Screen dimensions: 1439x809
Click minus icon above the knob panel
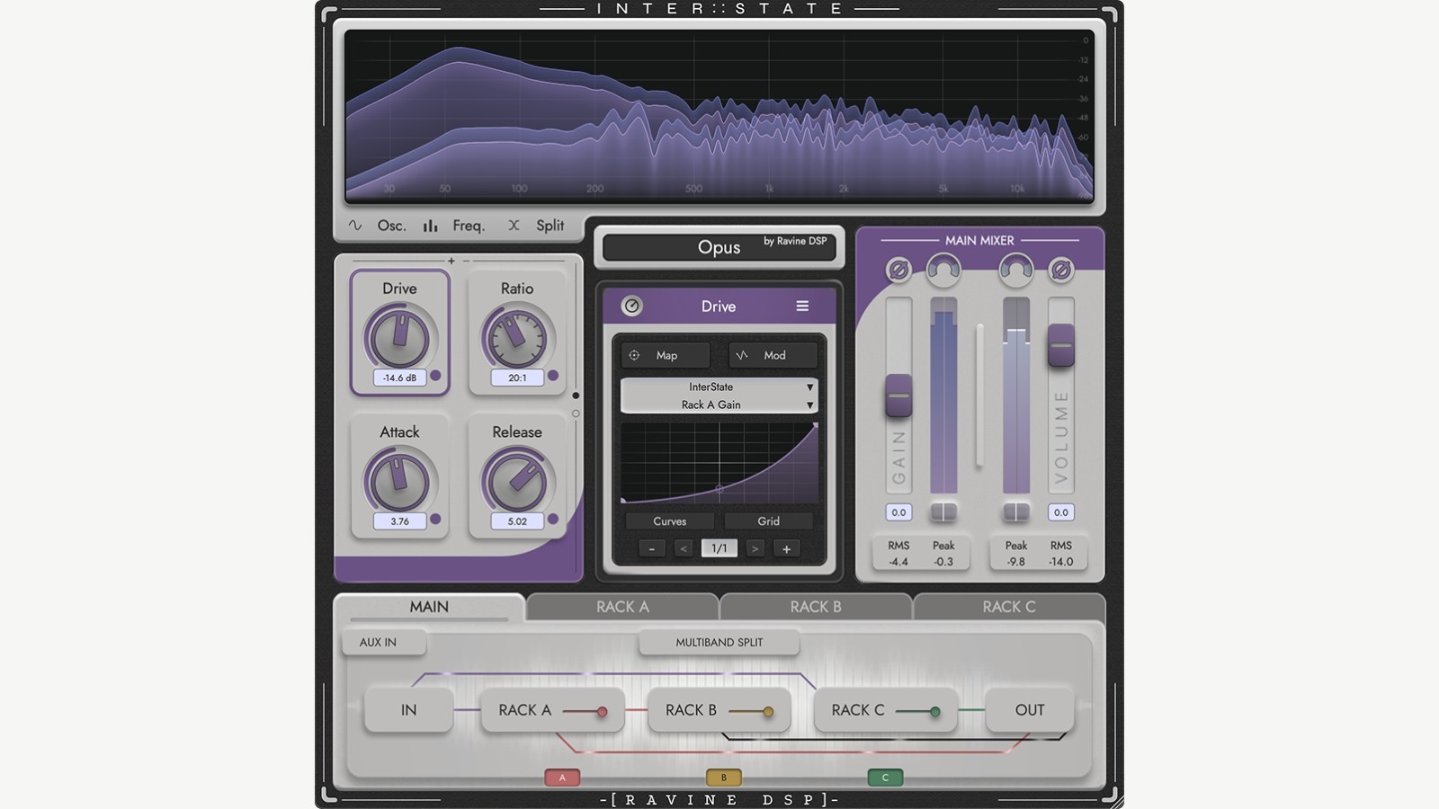466,261
